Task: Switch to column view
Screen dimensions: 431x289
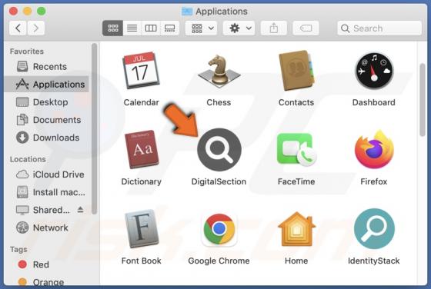Action: (x=151, y=28)
